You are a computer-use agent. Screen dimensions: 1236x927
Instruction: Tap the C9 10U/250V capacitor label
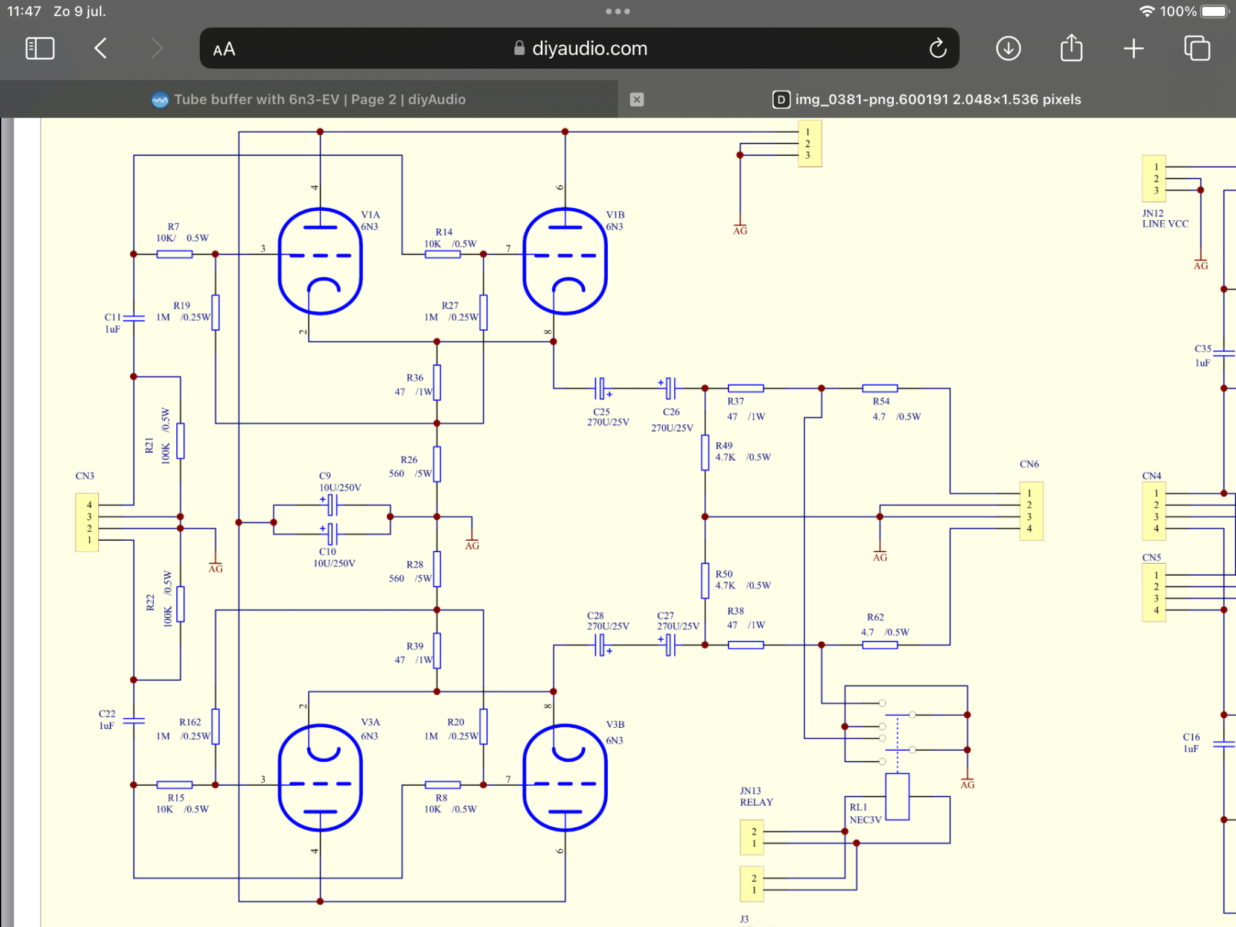(340, 482)
